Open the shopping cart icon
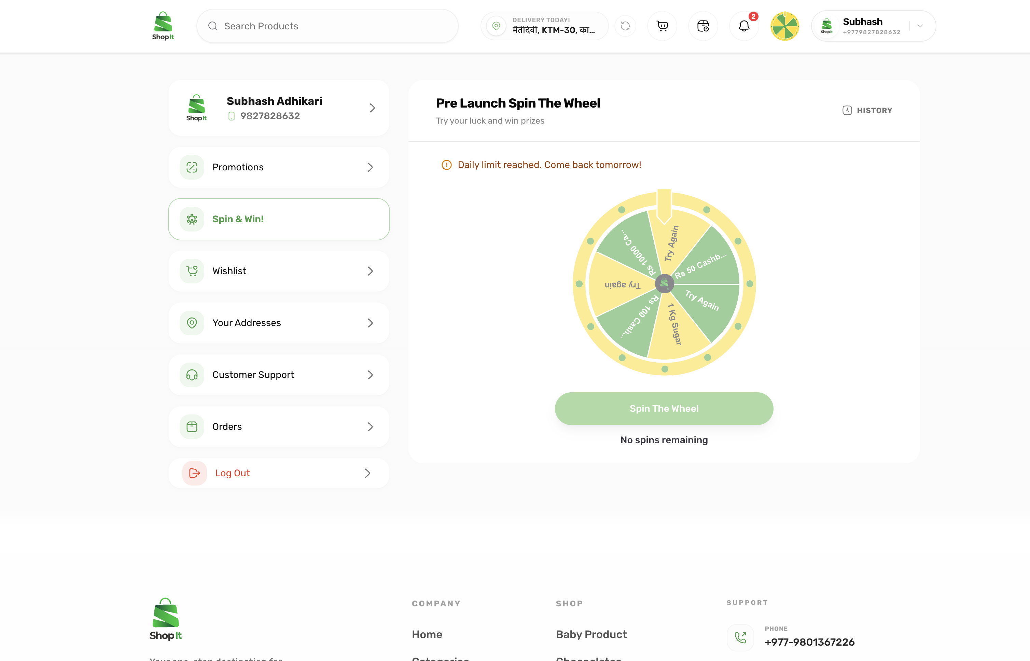This screenshot has width=1030, height=661. pyautogui.click(x=662, y=26)
